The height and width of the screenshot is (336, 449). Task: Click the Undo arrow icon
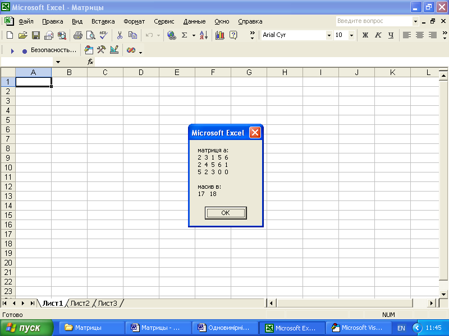149,35
